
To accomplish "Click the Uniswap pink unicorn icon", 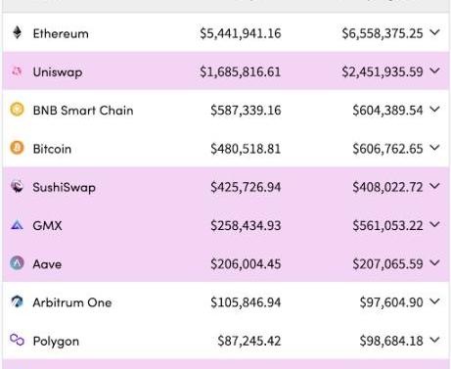I will pyautogui.click(x=17, y=71).
